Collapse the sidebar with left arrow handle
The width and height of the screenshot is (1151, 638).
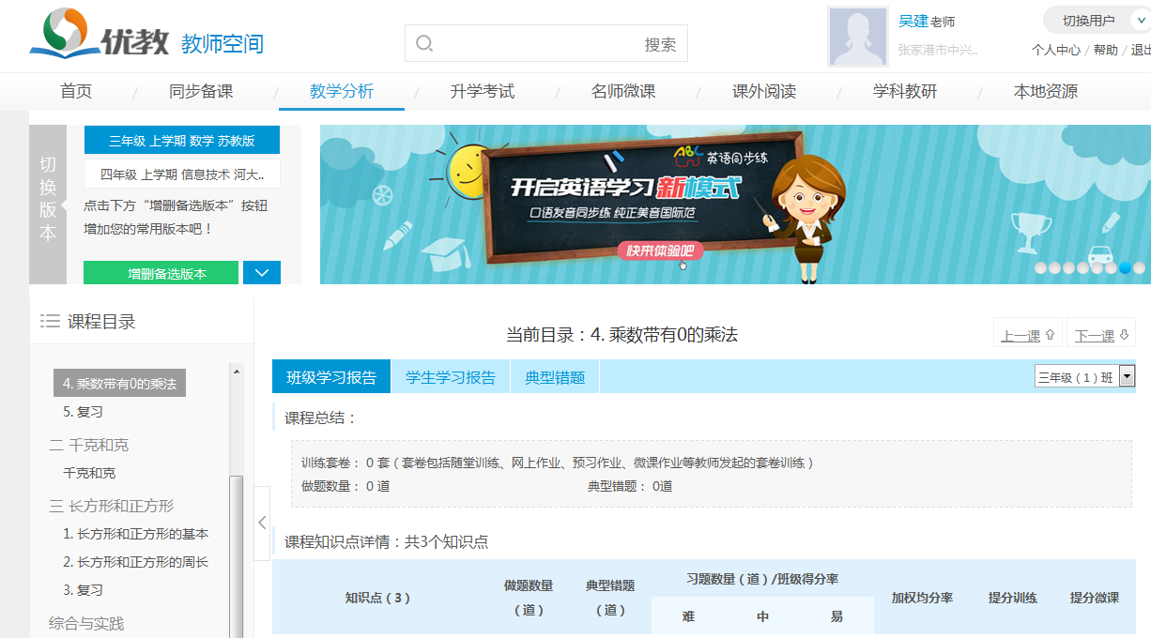click(262, 523)
